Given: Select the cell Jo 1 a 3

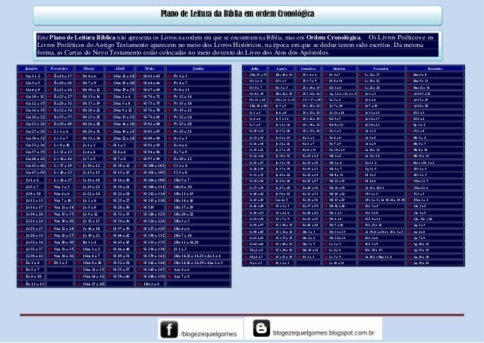Looking at the screenshot, I should 382,93.
